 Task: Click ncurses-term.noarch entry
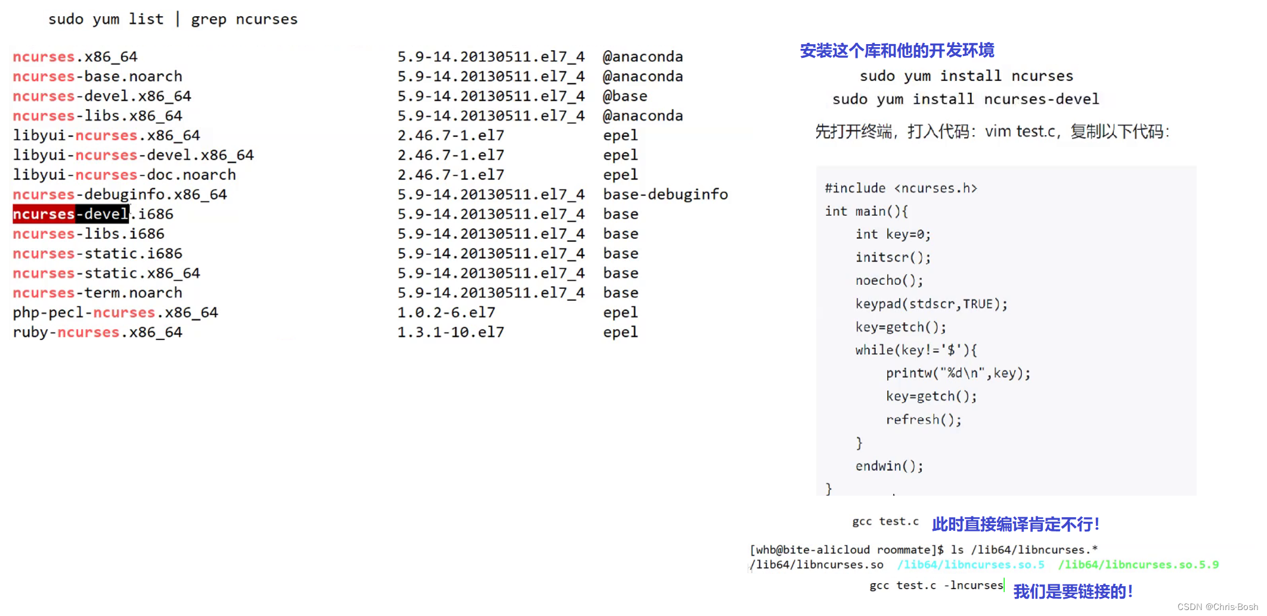coord(97,293)
